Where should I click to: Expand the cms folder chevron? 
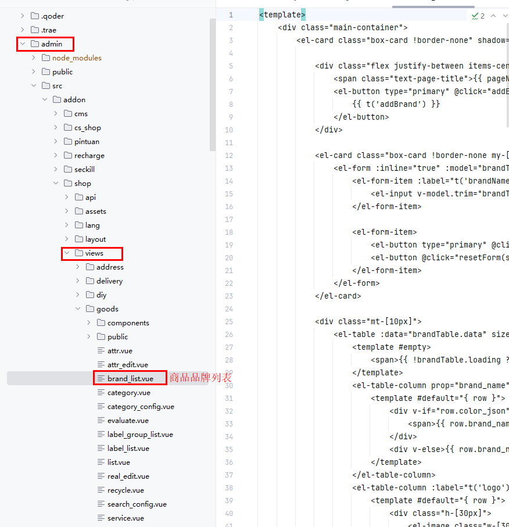click(56, 114)
